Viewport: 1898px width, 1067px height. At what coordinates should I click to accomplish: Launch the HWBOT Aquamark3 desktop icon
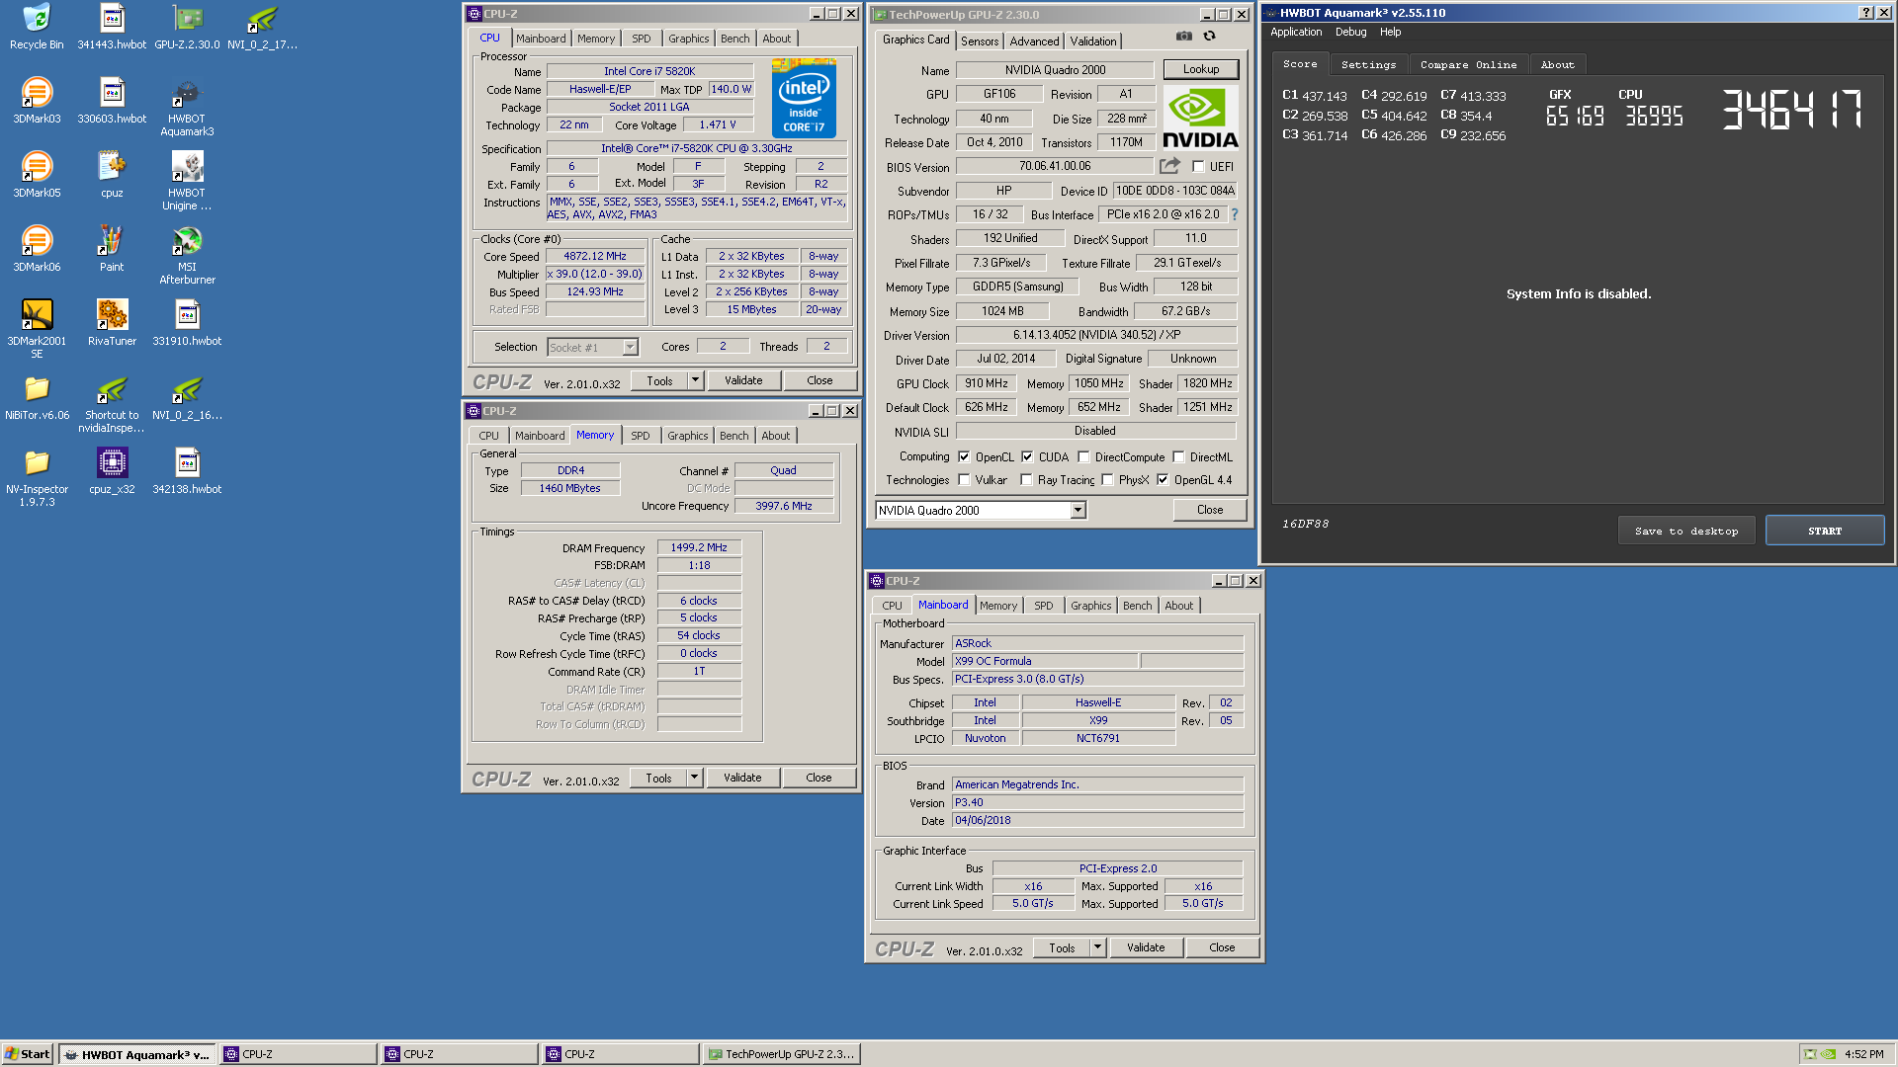click(x=187, y=107)
